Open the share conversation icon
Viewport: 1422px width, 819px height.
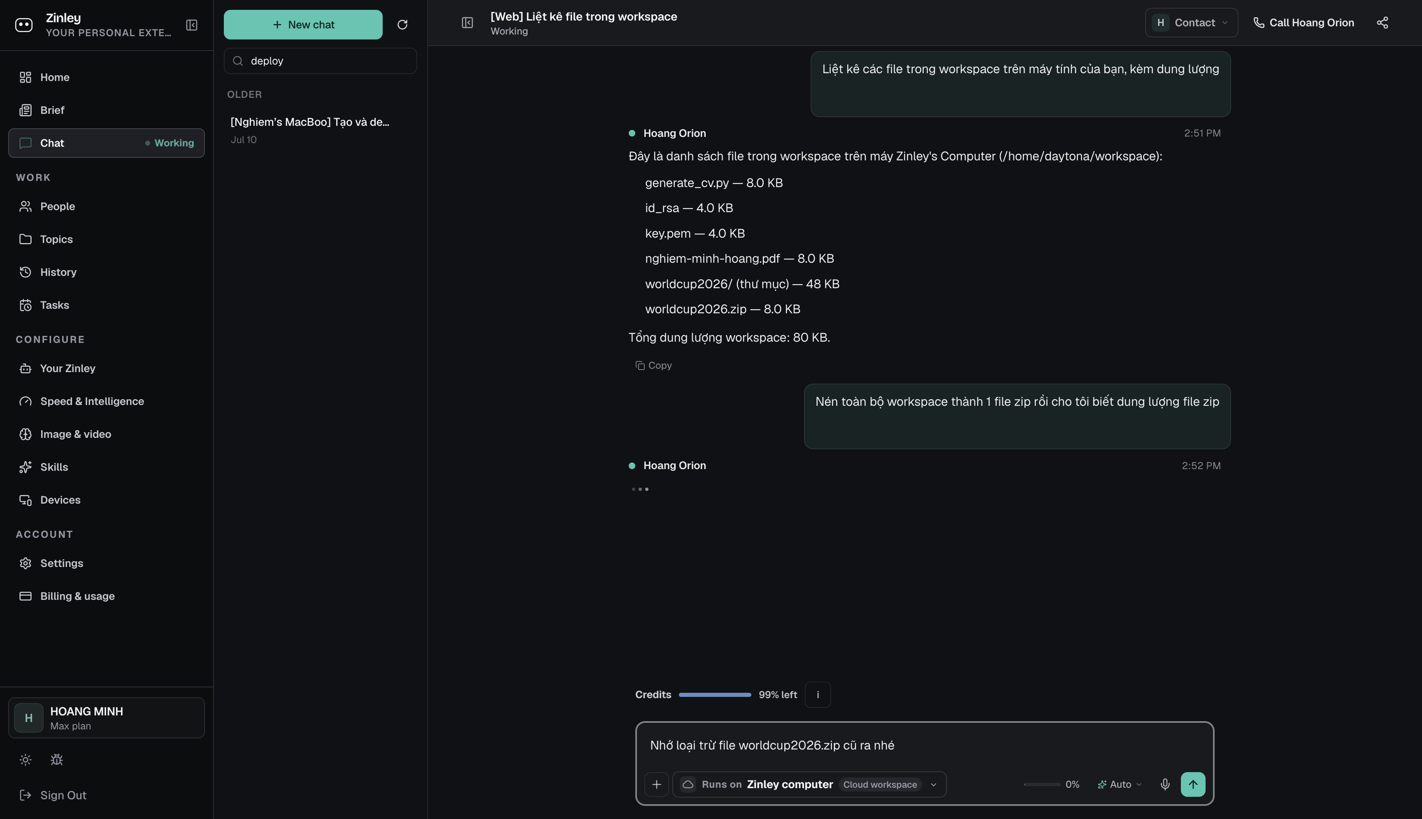click(x=1382, y=23)
